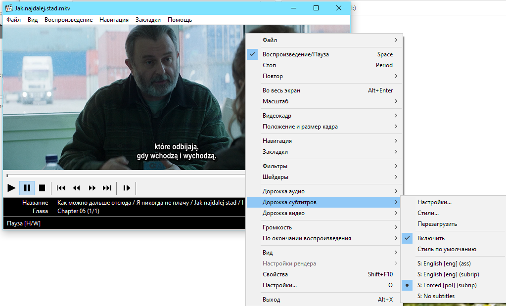
Task: Skip to next chapter button
Action: pos(107,188)
